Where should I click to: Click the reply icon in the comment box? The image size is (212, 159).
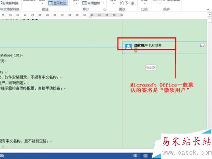[x=202, y=45]
